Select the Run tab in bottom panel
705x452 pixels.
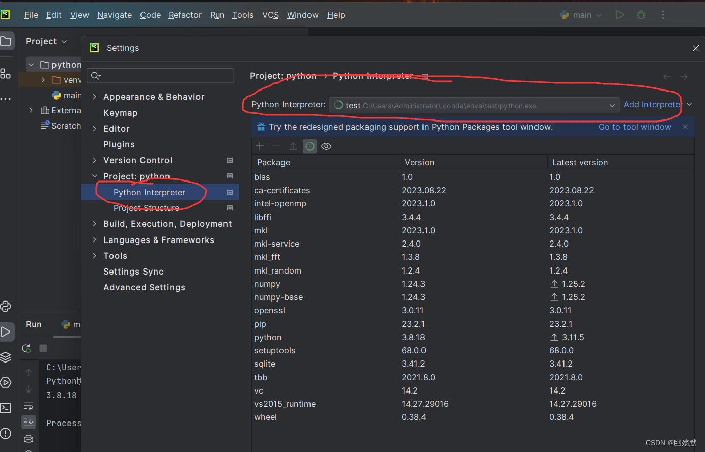point(34,324)
